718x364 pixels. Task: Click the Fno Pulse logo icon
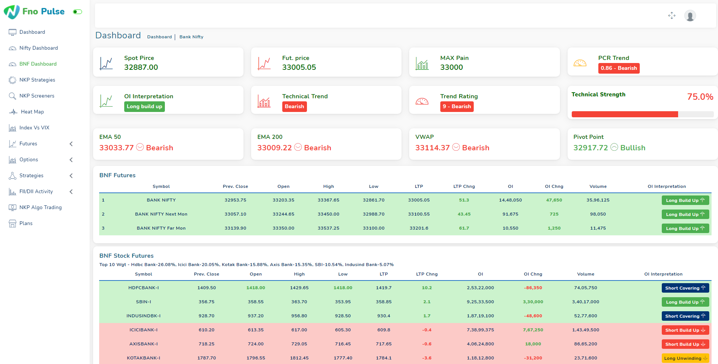click(x=12, y=12)
